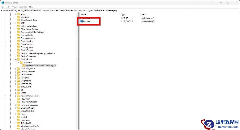240x130 pixels.
Task: Select the GroupOrderList key label
Action: point(27,111)
